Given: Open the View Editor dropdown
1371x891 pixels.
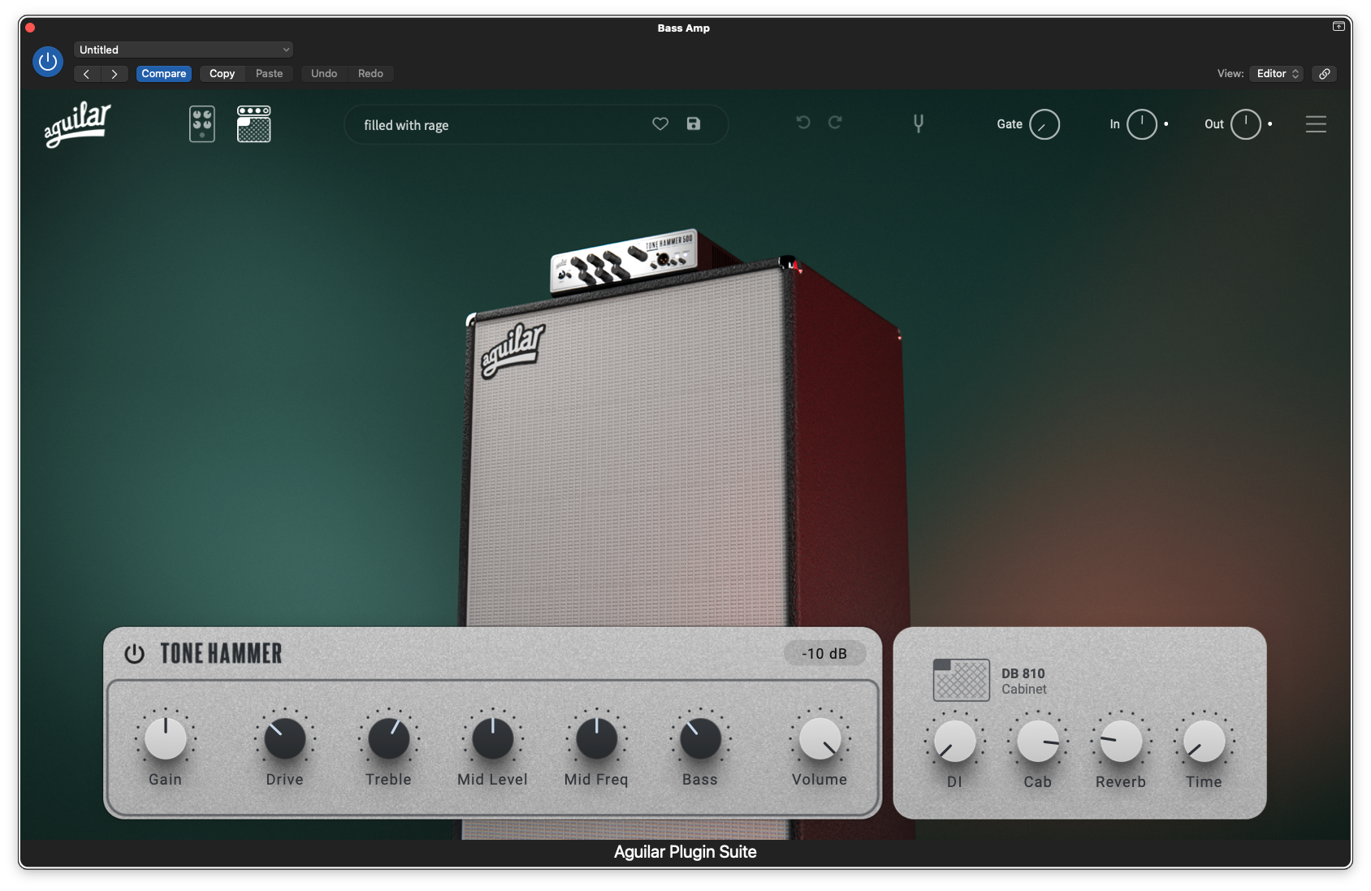Looking at the screenshot, I should pyautogui.click(x=1277, y=74).
